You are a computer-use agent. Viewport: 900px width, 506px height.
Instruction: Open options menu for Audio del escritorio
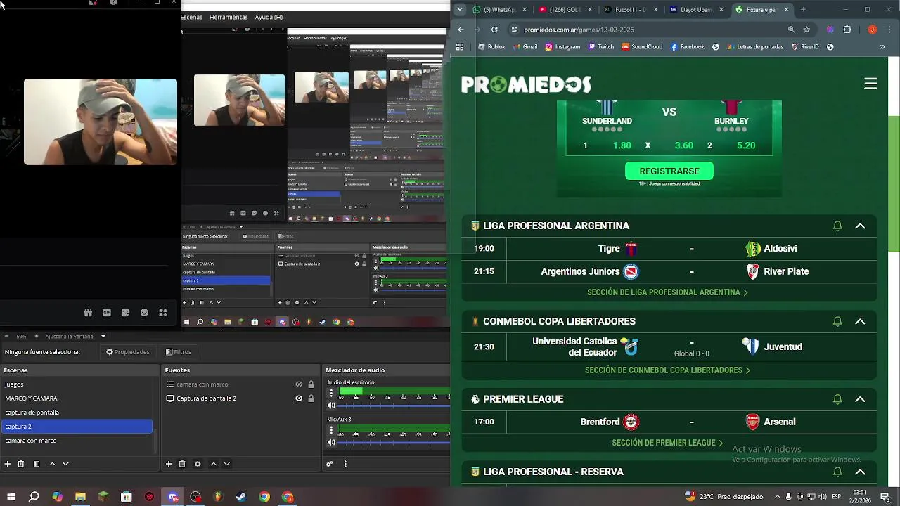tap(330, 394)
